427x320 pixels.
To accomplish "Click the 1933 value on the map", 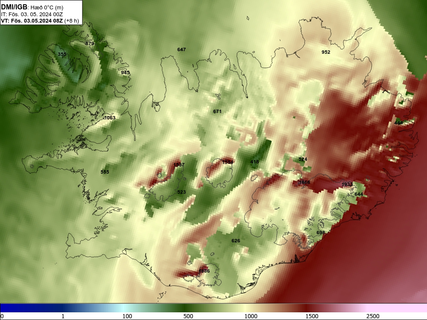I will point(347,184).
